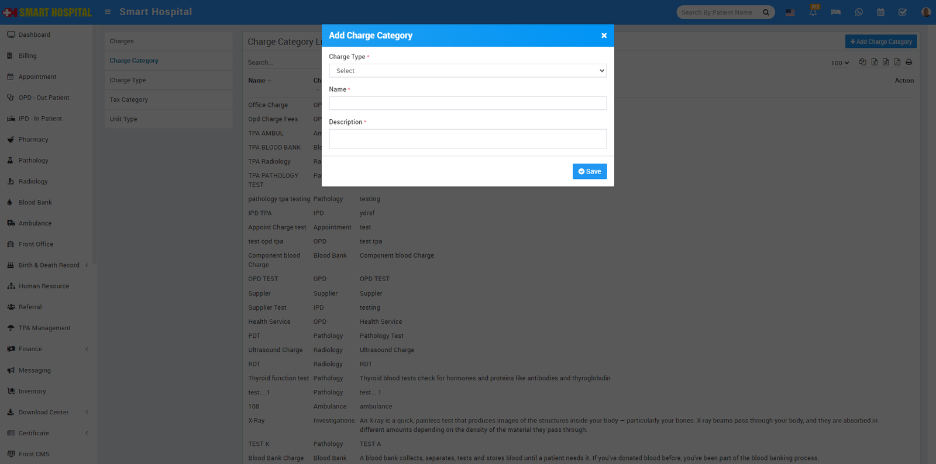Click the Save button

589,171
